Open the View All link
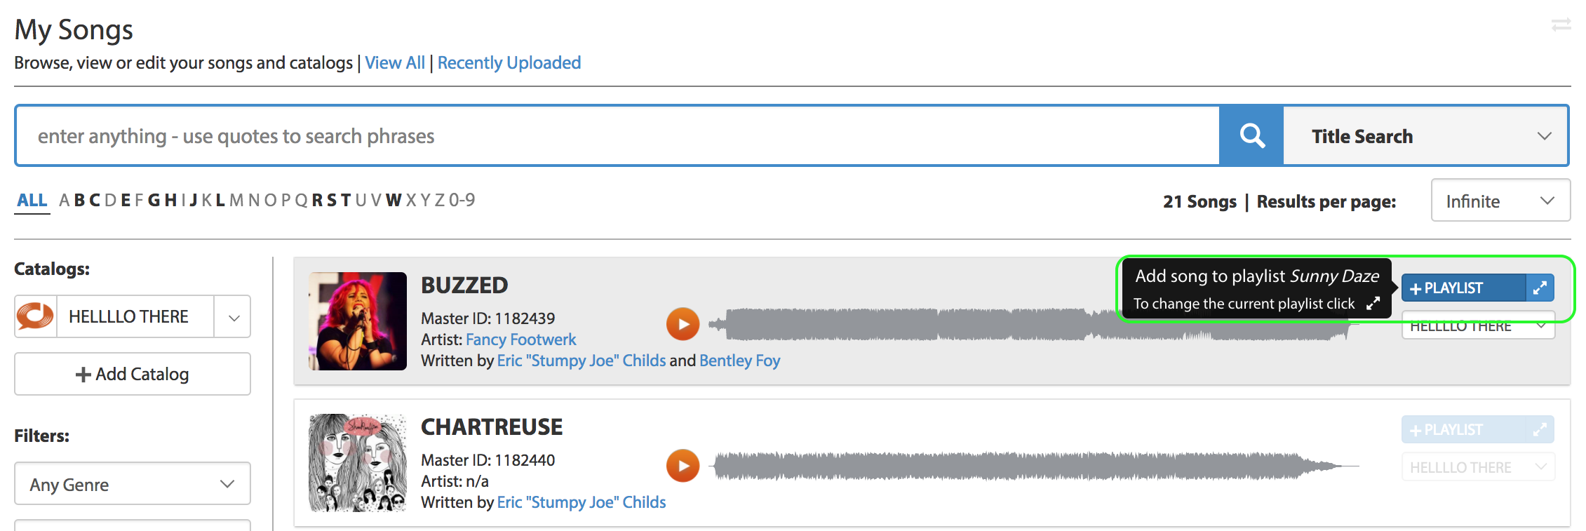 395,63
